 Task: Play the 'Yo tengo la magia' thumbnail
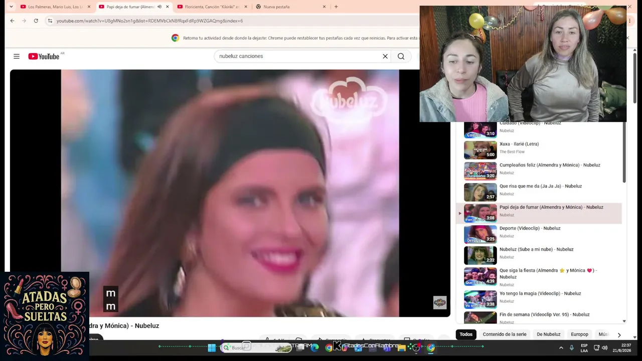pos(480,299)
